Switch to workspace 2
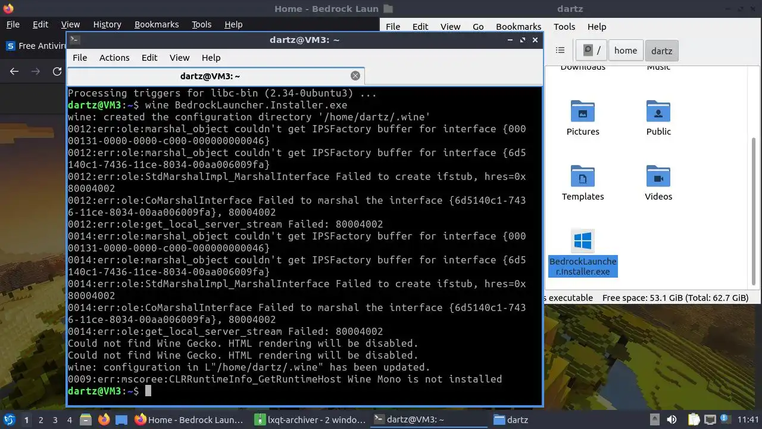 point(40,419)
